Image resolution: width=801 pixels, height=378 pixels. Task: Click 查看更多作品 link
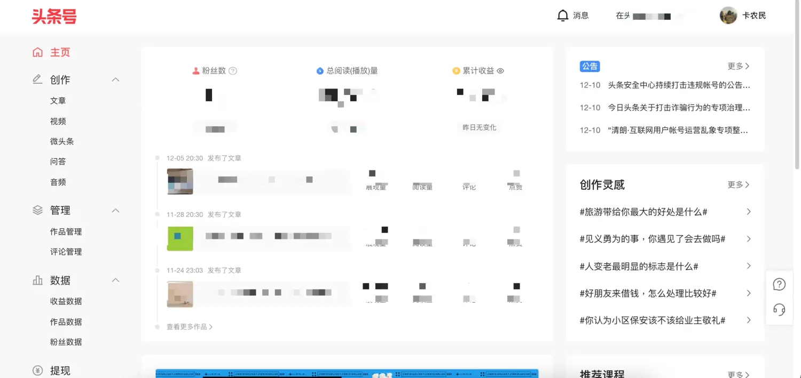coord(189,327)
